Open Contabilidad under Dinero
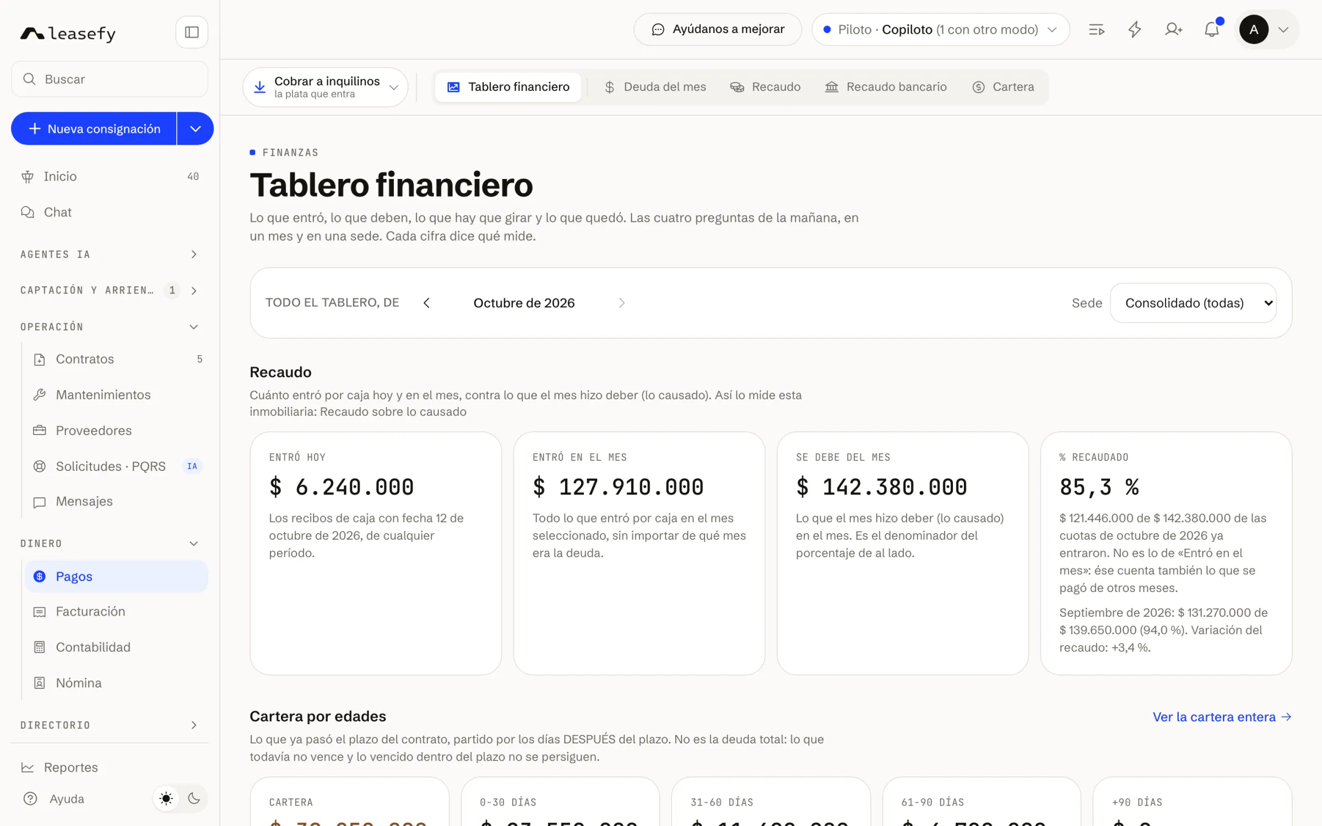 (x=117, y=648)
